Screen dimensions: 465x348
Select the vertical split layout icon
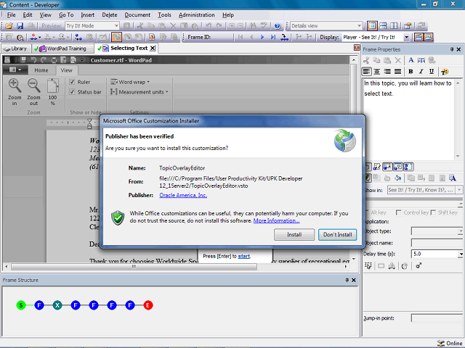[x=394, y=26]
